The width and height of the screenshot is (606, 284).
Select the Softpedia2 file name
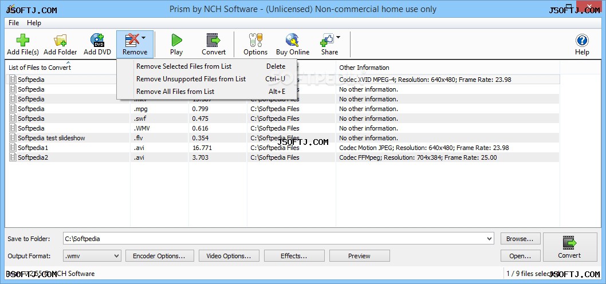point(33,157)
